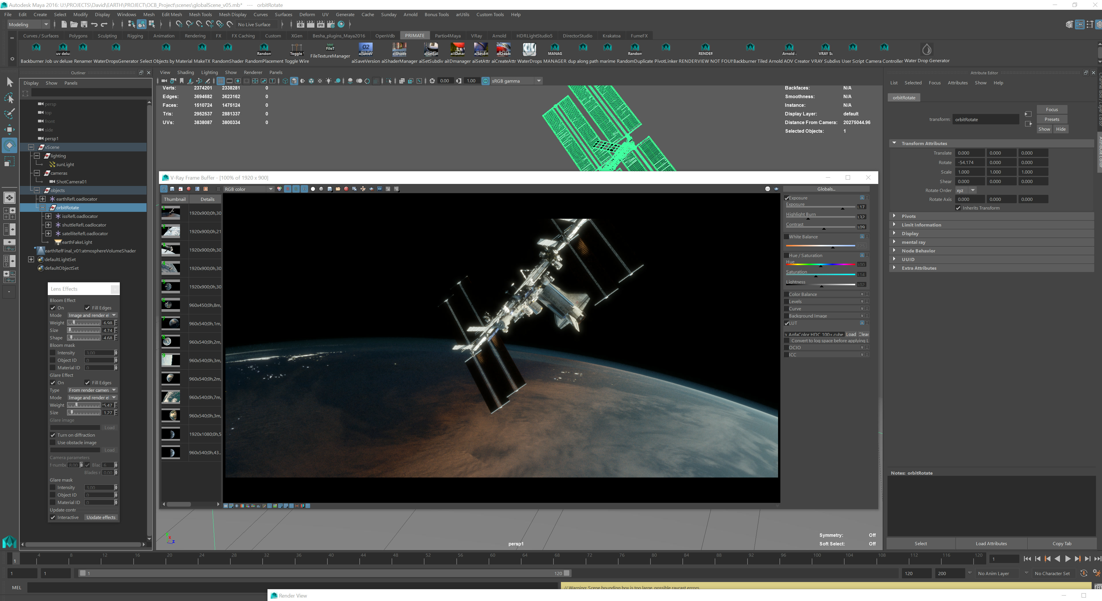Select first render thumbnail in history
Screen dimensions: 1102x601
170,213
